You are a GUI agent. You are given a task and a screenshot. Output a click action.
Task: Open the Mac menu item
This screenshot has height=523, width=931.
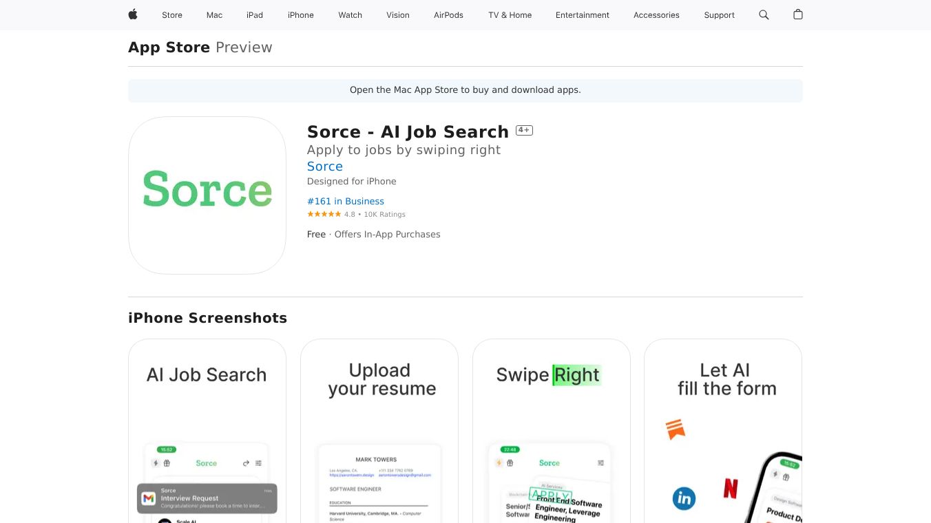[x=215, y=15]
